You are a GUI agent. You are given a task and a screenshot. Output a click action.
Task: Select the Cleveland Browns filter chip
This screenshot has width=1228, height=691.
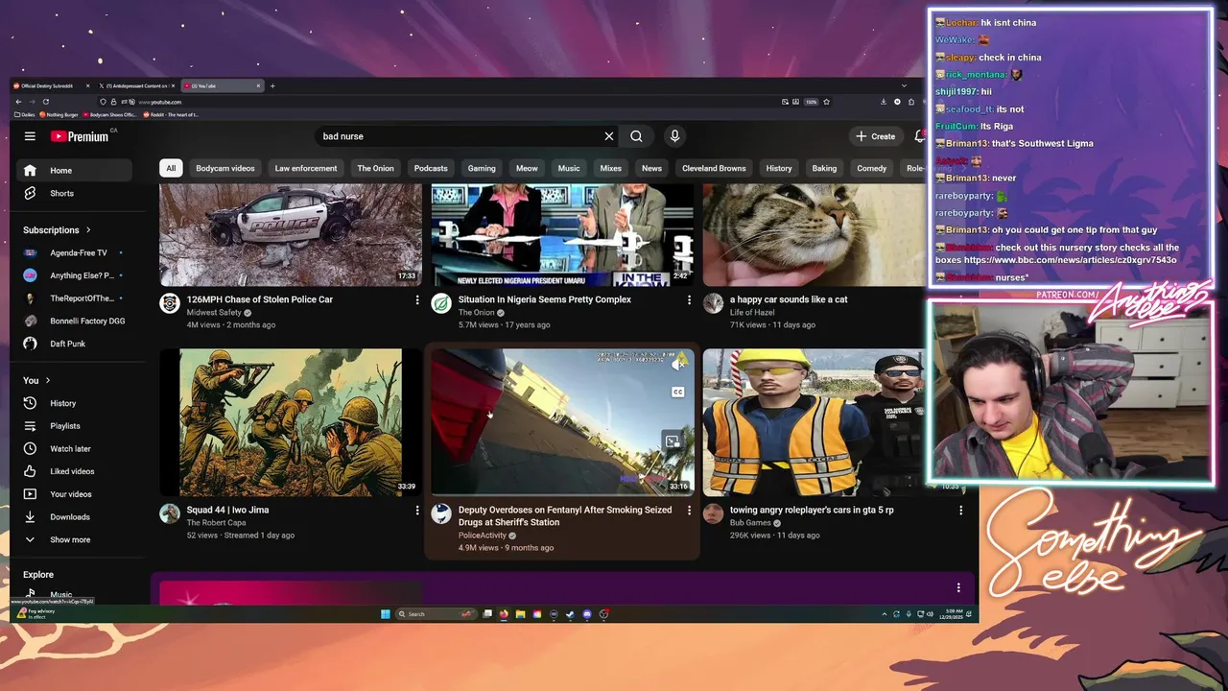click(x=714, y=168)
